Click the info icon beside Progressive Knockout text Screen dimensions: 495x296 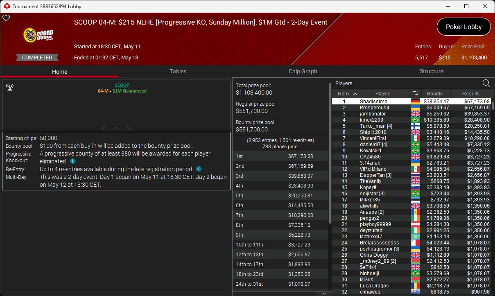(72, 161)
